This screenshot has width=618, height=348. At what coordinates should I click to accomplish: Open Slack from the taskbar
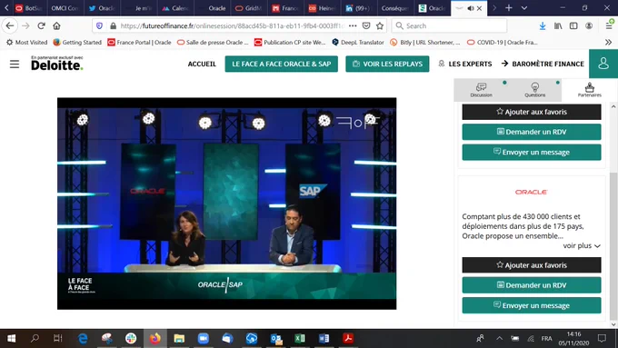pyautogui.click(x=131, y=338)
